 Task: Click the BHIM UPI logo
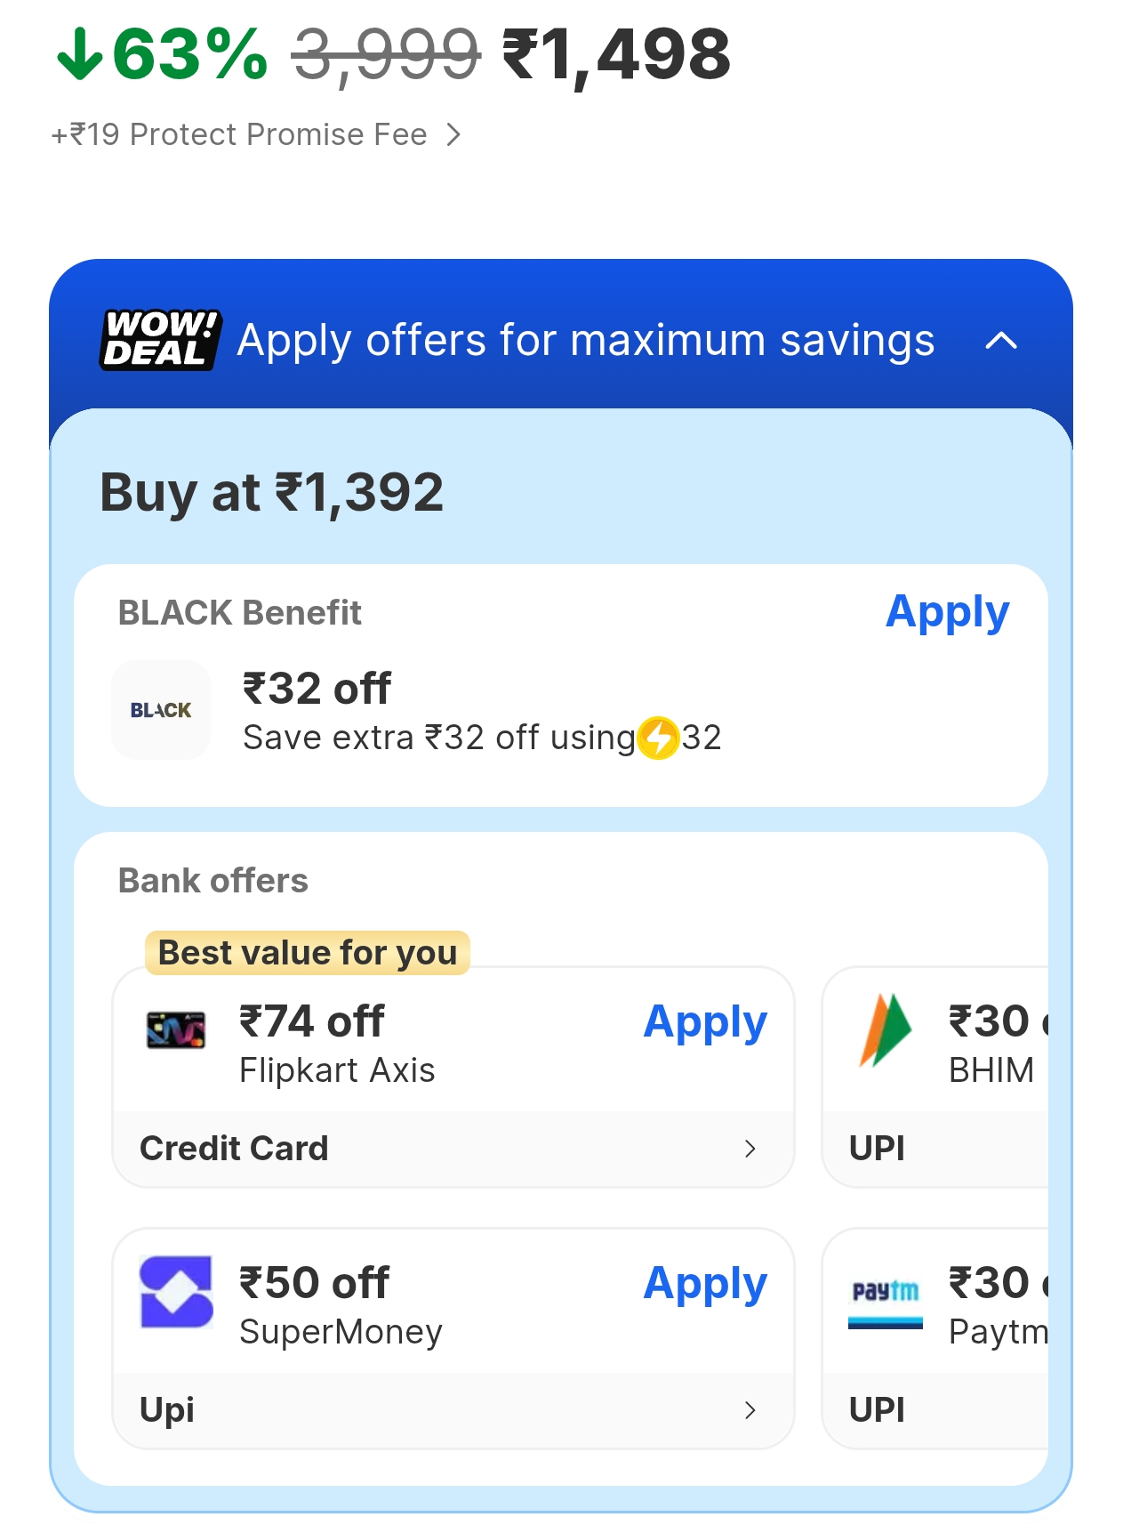pyautogui.click(x=885, y=1030)
